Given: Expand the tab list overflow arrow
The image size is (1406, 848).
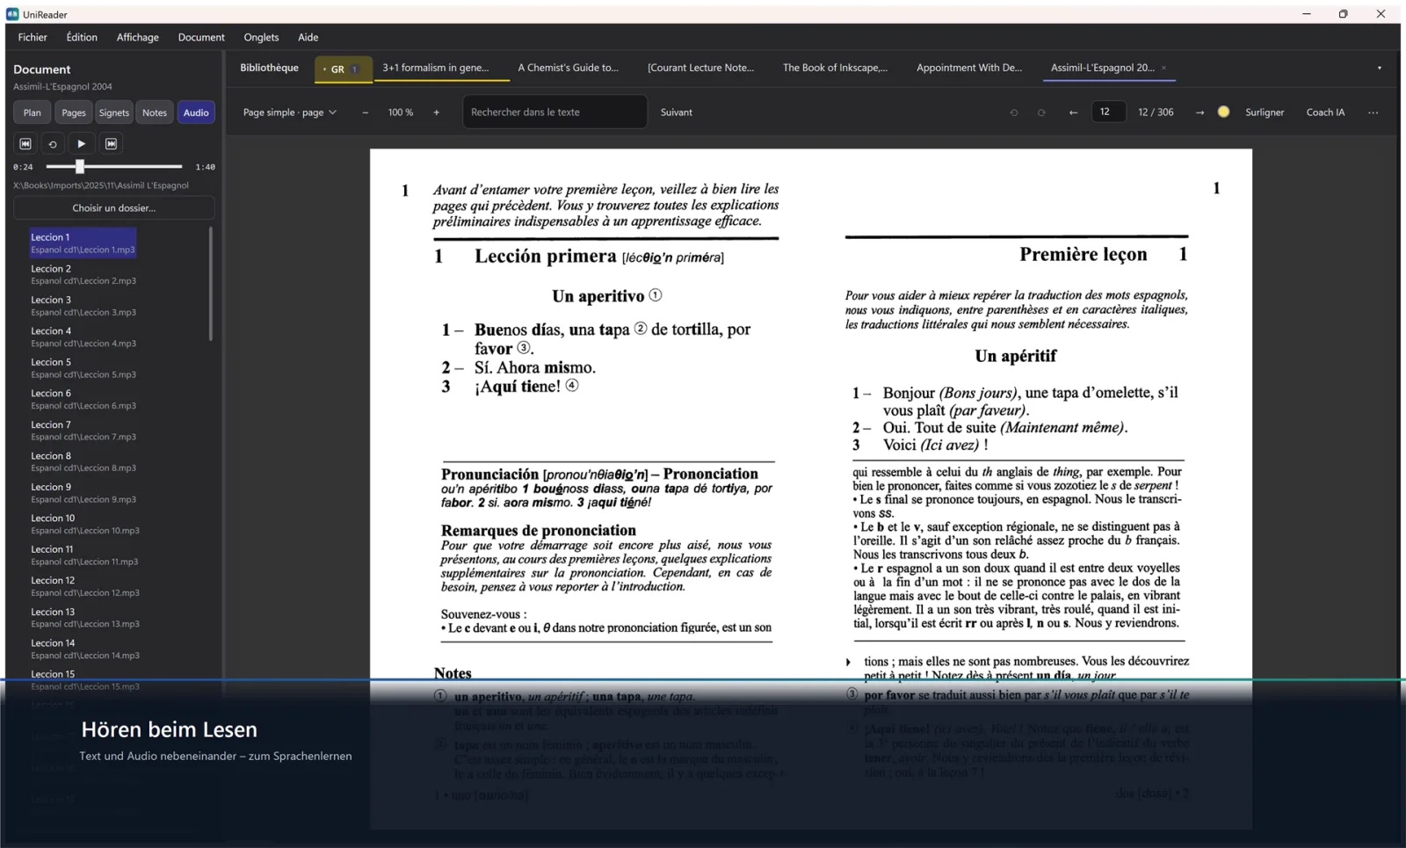Looking at the screenshot, I should click(1379, 68).
